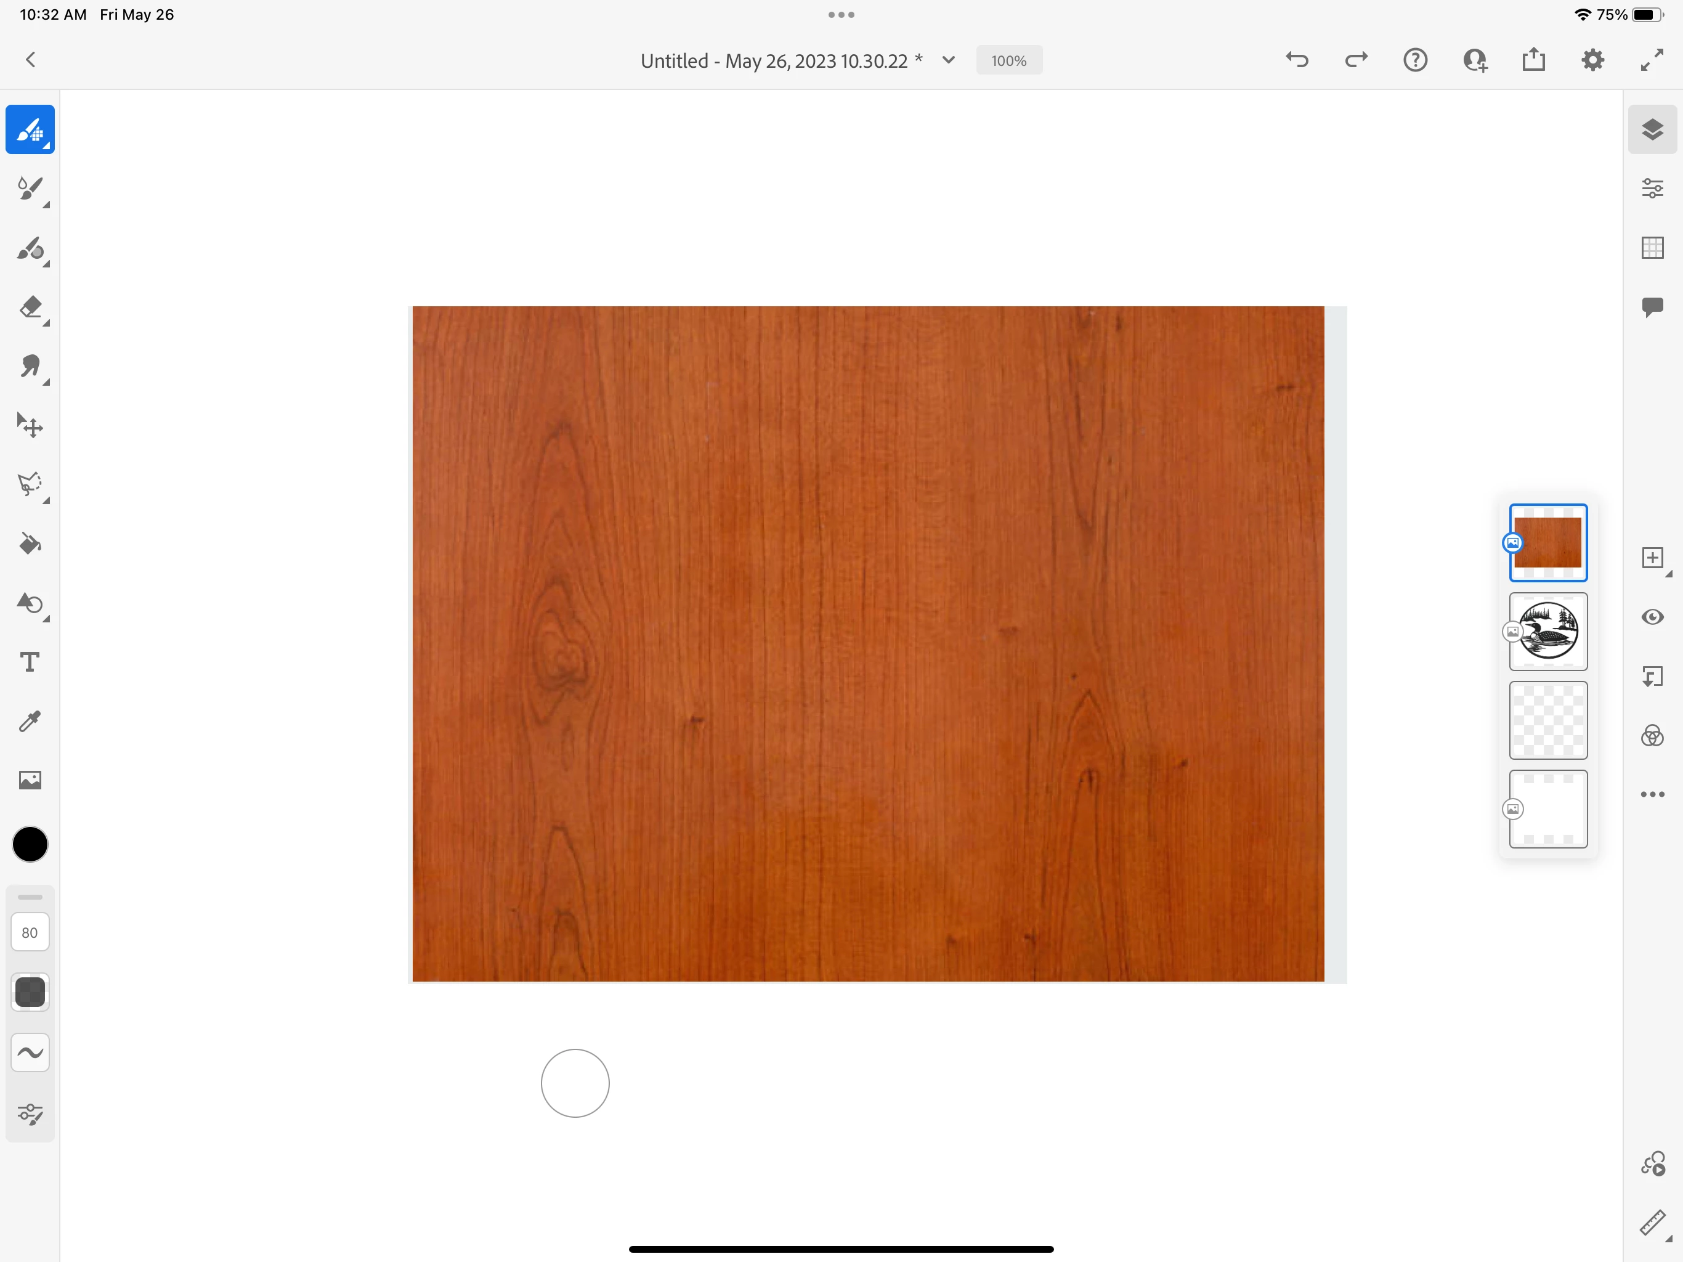Open the app settings gear
The image size is (1683, 1262).
(x=1592, y=60)
